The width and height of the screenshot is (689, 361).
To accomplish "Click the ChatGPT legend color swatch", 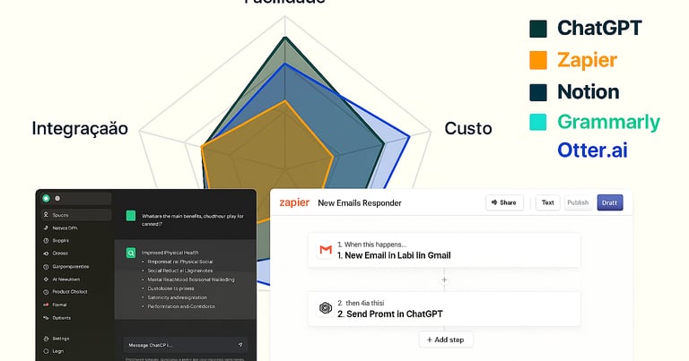I will (x=538, y=29).
